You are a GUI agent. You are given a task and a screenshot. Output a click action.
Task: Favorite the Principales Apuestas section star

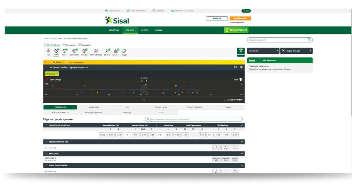tap(46, 125)
